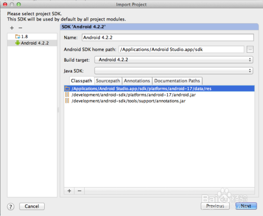Click the Android robot icon in the SDK list

click(17, 43)
